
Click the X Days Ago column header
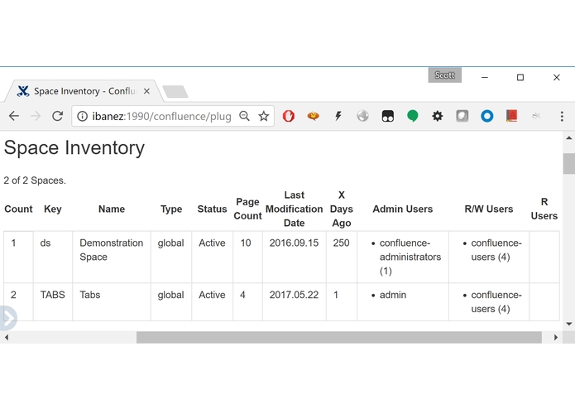coord(342,209)
